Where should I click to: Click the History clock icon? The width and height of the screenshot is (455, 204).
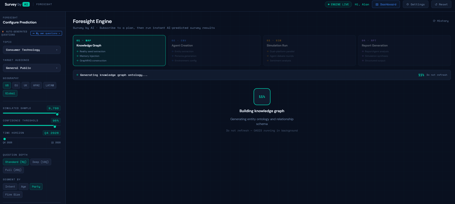coord(434,21)
